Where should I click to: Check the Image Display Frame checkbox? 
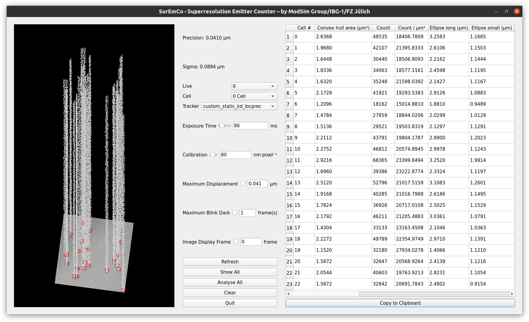236,241
